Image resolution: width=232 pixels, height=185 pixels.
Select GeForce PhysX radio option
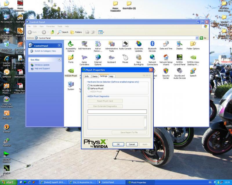pos(96,88)
